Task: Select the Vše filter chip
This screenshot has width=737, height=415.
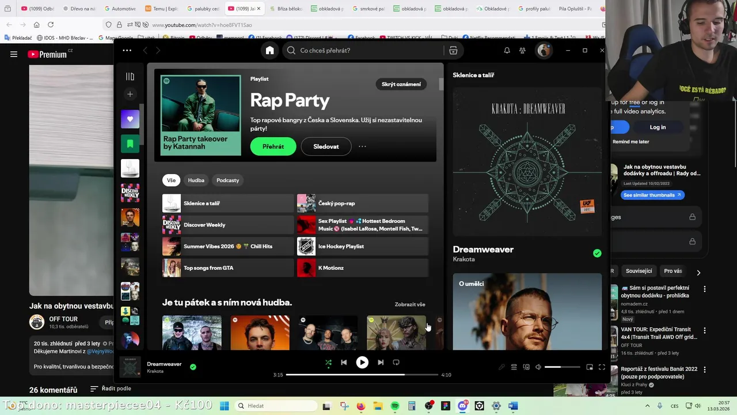Action: click(171, 180)
